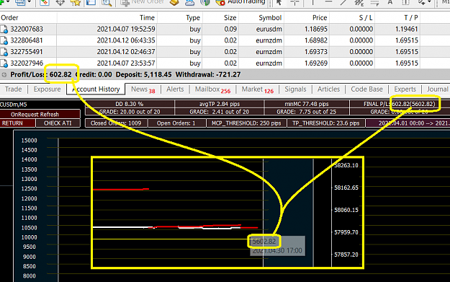The image size is (450, 282).
Task: Choose the trendline drawing tool
Action: [x=343, y=2]
